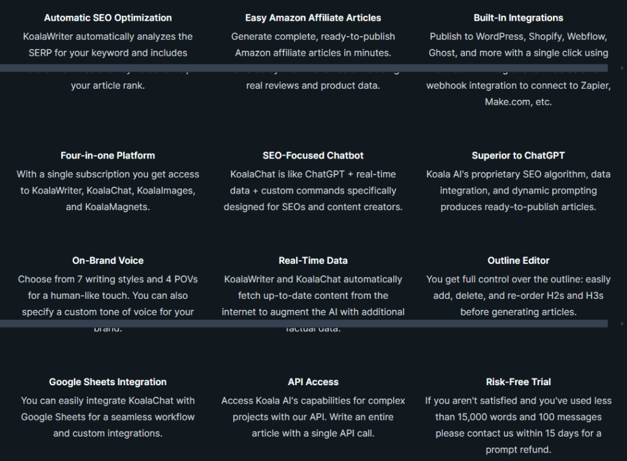Select the Four-in-one Platform heading
627x461 pixels.
point(108,156)
